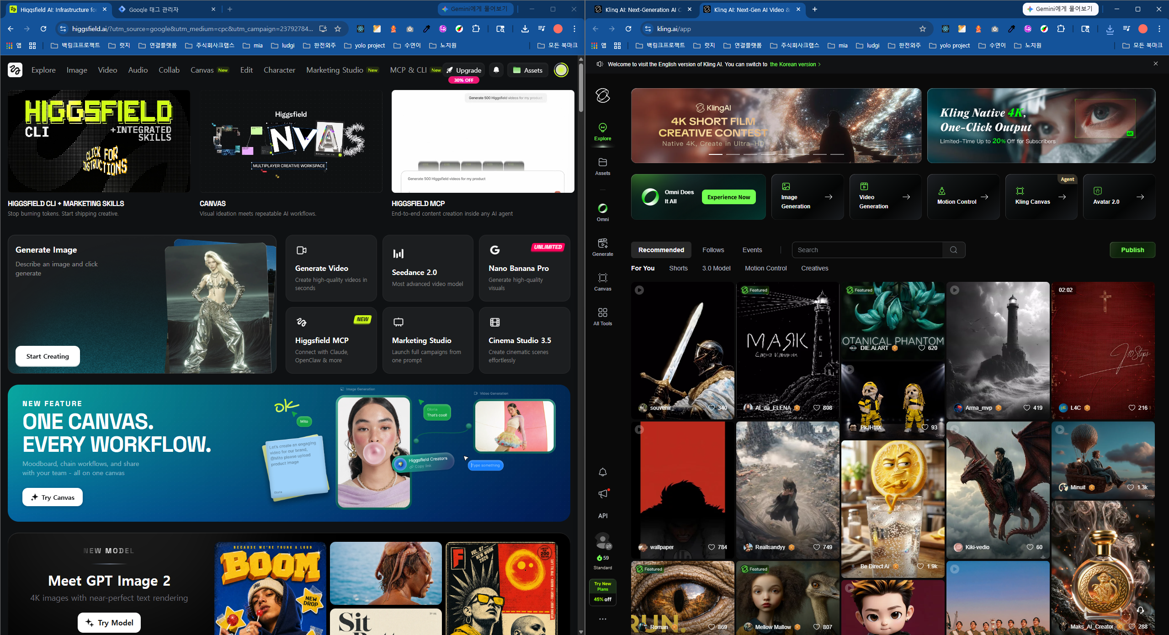
Task: Open the yolo project bookmark folder in Kling window
Action: (x=949, y=46)
